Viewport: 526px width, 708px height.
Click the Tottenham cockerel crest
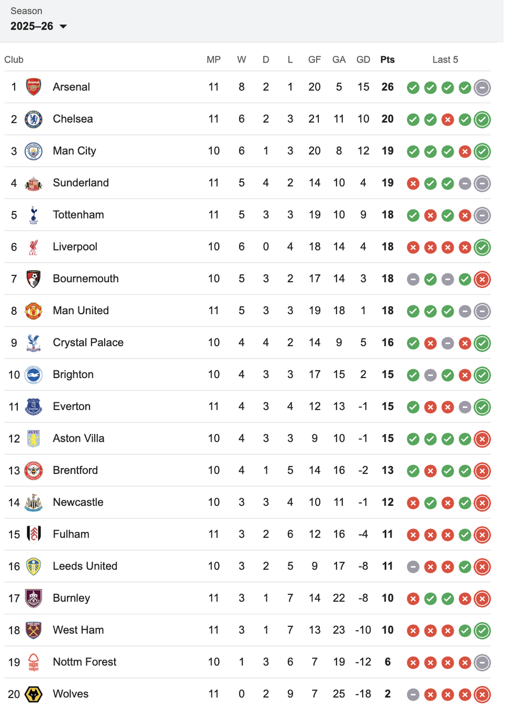pyautogui.click(x=34, y=215)
